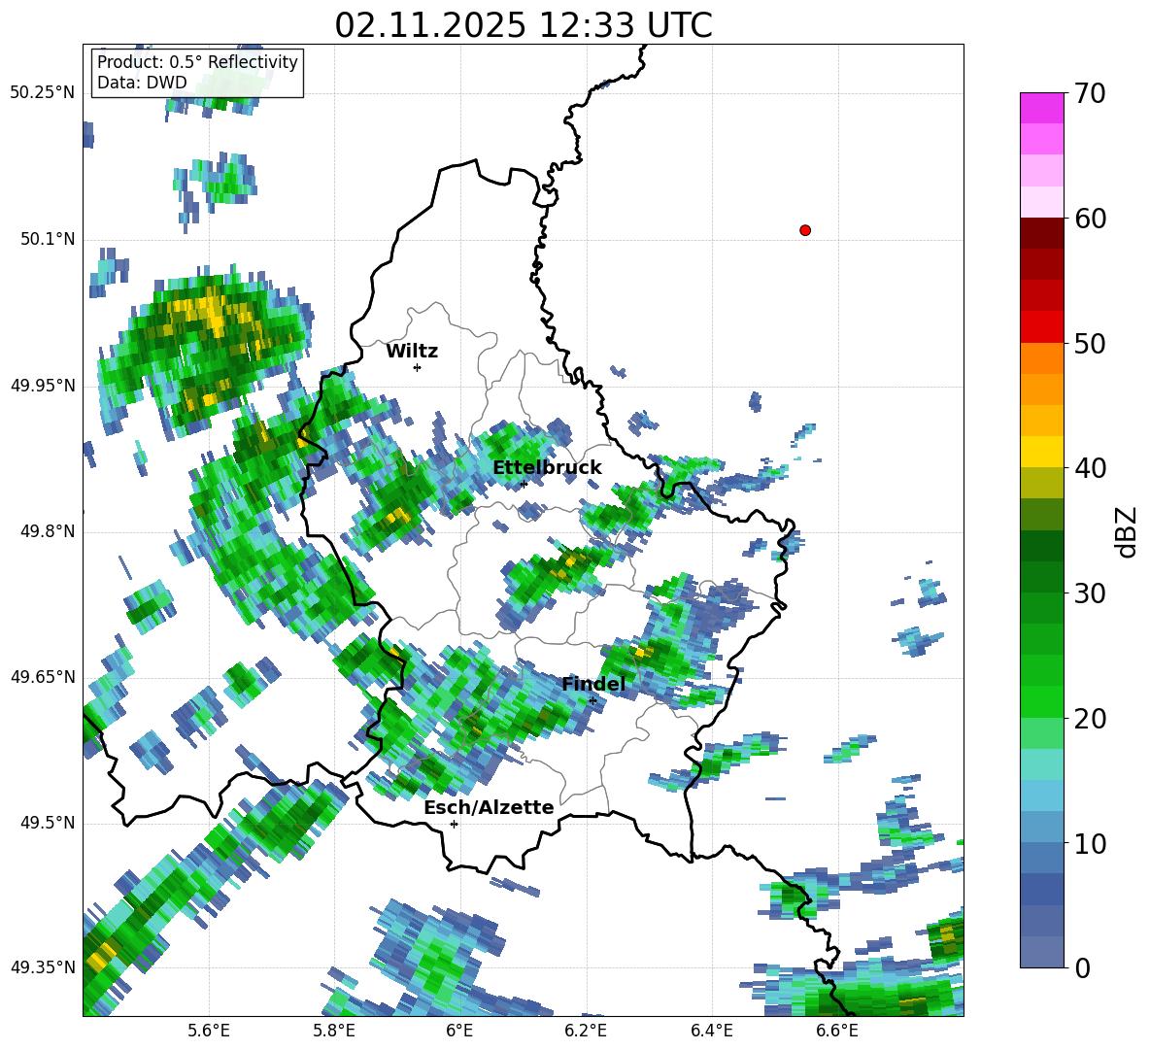
Task: Click the 6.6°E longitude label
Action: click(837, 1032)
